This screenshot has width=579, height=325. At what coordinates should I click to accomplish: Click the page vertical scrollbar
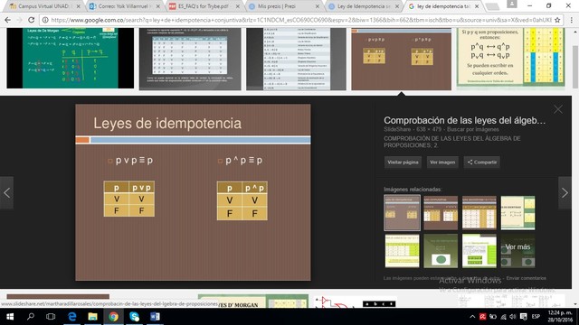[x=575, y=66]
